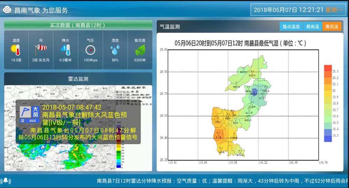
Task: Click the wind windsock icon
Action: coord(41,50)
